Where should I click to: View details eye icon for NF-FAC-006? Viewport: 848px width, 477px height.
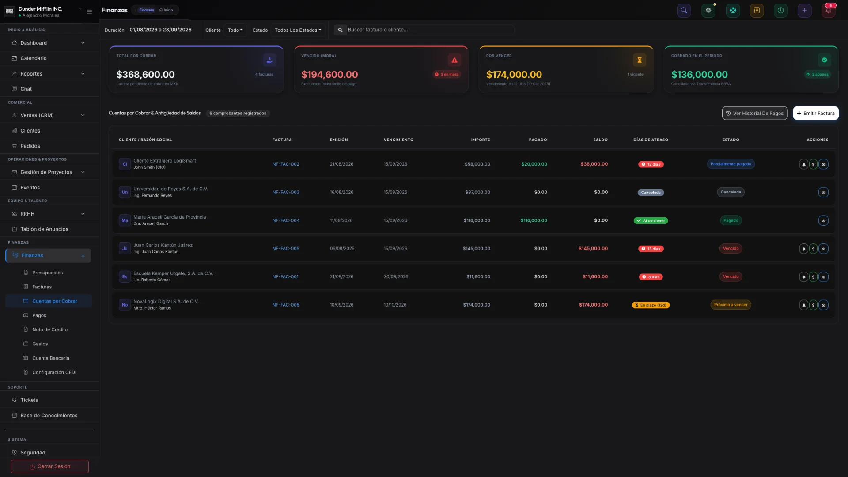[x=823, y=305]
